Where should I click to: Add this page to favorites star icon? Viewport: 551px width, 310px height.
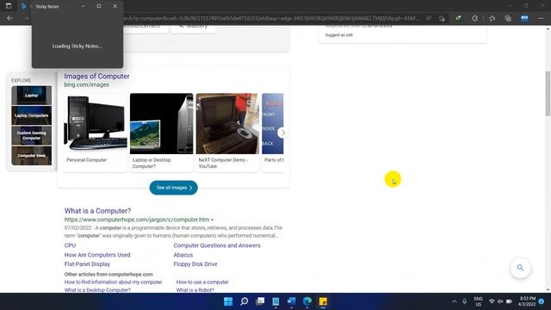click(x=442, y=18)
